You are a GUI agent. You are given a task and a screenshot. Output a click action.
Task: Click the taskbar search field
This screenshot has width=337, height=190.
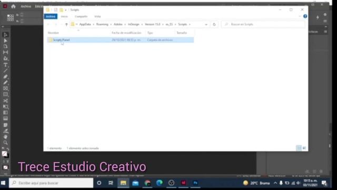click(x=51, y=183)
